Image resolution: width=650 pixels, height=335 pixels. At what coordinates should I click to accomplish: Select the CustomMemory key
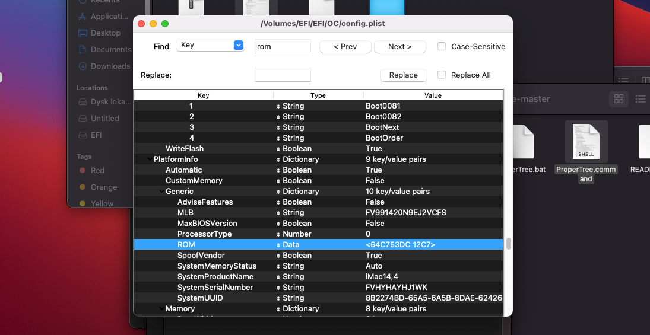194,181
